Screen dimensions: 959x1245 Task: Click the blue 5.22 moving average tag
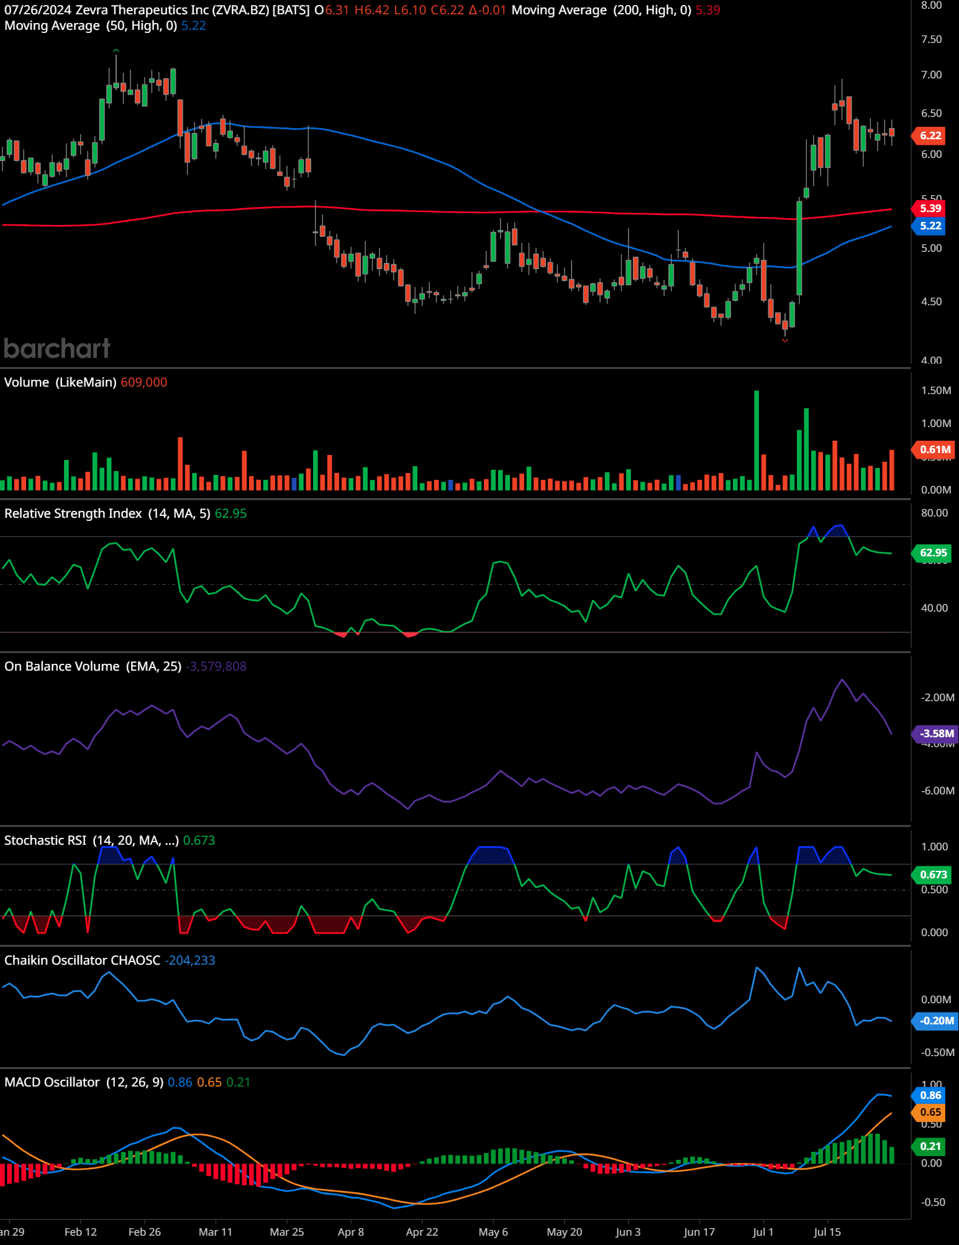930,226
